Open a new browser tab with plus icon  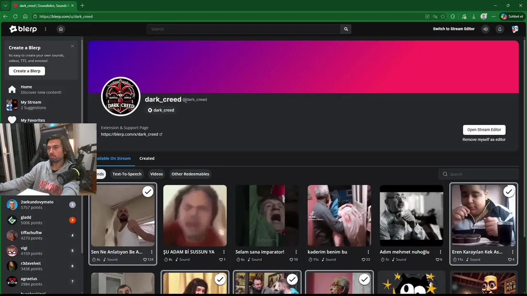click(x=82, y=5)
